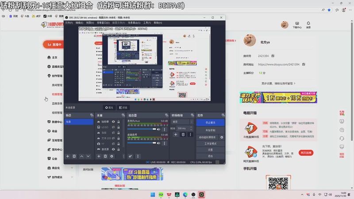Add a new scene with the plus icon
Image resolution: width=354 pixels, height=199 pixels.
pyautogui.click(x=68, y=156)
